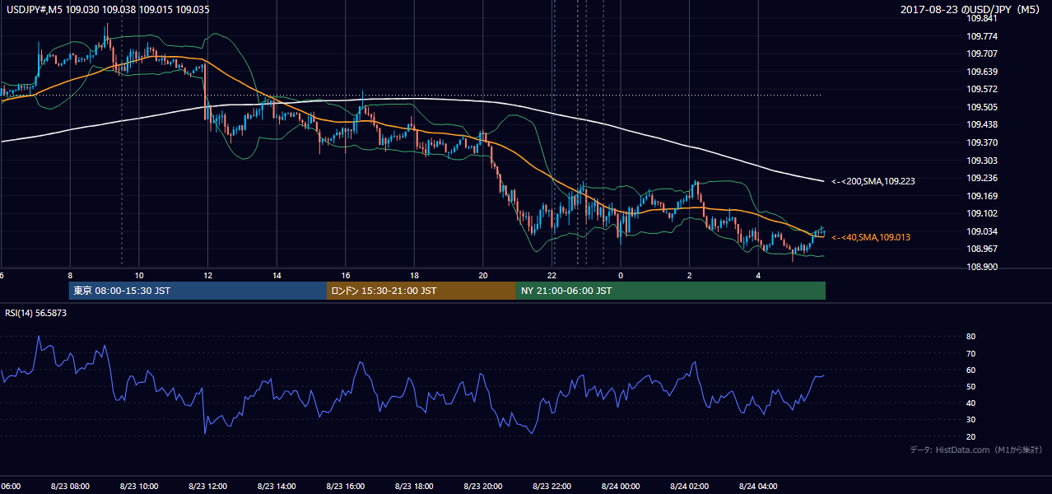Click the 109.639 price axis label
Image resolution: width=1052 pixels, height=494 pixels.
[982, 72]
